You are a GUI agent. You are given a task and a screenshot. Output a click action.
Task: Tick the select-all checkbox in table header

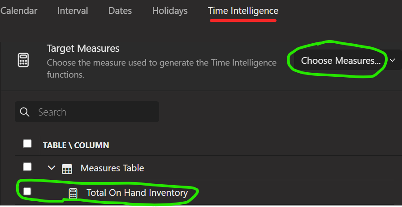click(27, 144)
